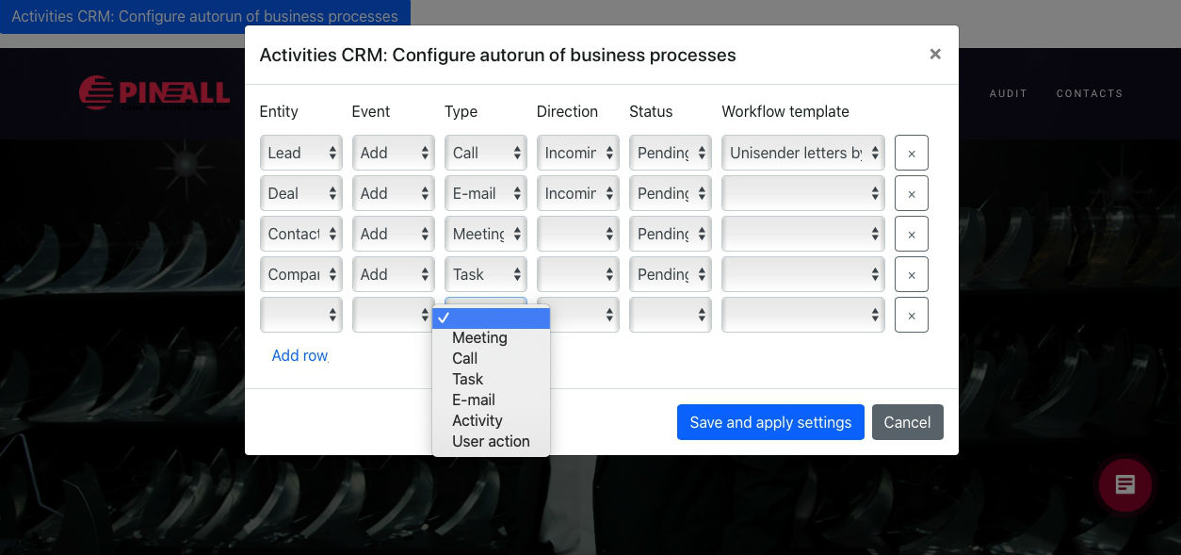Click the Pinall logo
The width and height of the screenshot is (1181, 555).
[x=154, y=93]
